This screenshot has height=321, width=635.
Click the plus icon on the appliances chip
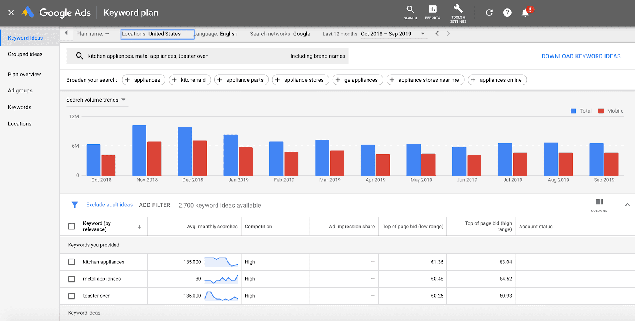(x=127, y=80)
